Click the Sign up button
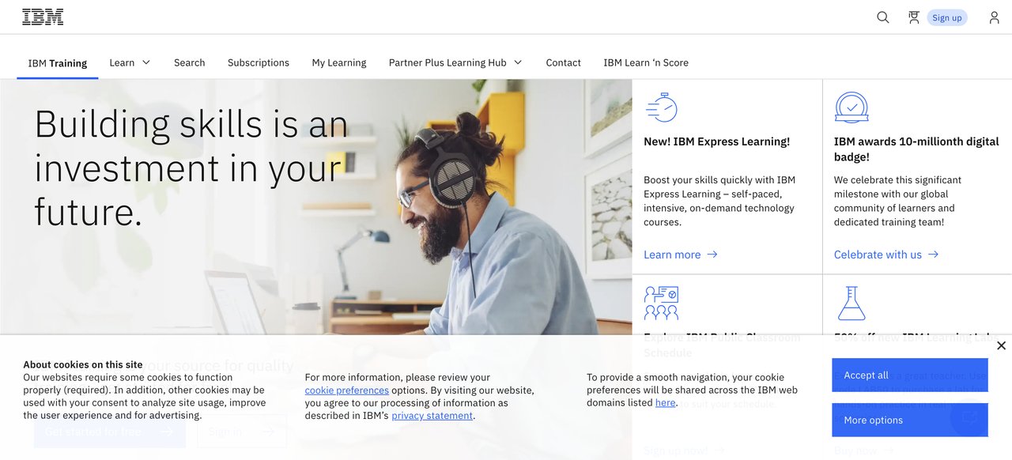The image size is (1012, 460). pos(947,17)
